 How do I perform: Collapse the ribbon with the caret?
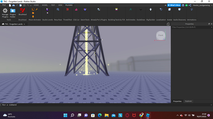click(165, 5)
